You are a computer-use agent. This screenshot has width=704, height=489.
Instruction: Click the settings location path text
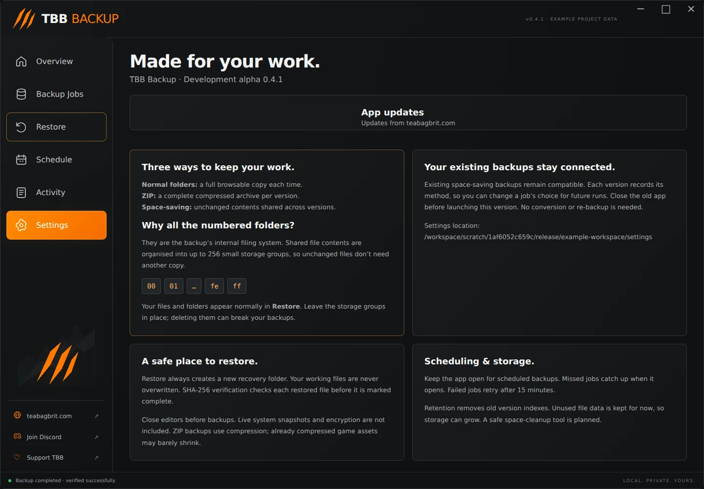[x=538, y=237]
